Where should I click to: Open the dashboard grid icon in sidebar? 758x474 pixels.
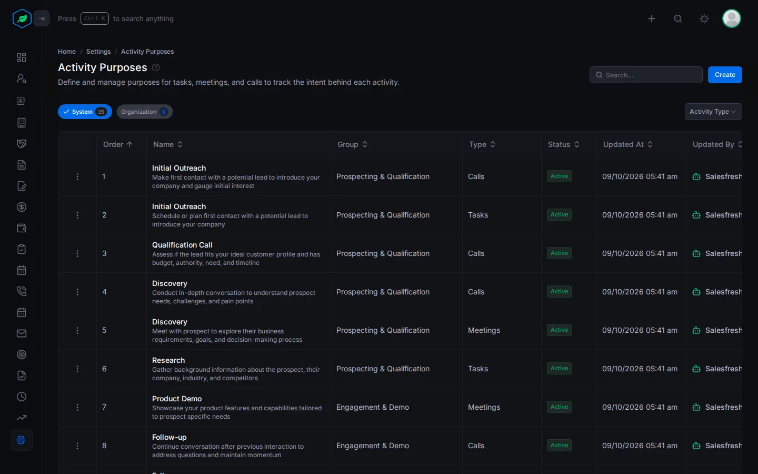click(22, 57)
